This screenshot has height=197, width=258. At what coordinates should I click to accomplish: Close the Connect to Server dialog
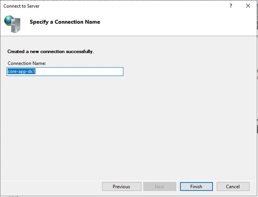248,6
